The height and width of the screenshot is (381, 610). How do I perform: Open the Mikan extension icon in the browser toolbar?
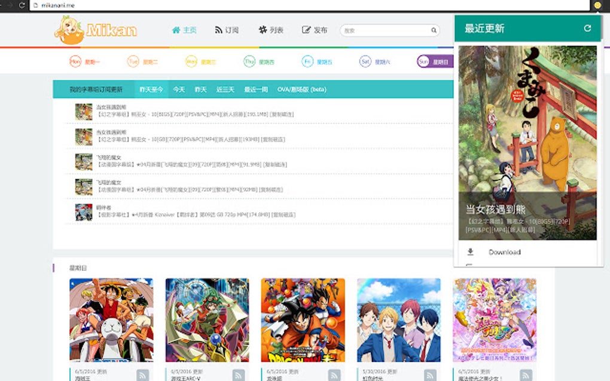point(596,5)
